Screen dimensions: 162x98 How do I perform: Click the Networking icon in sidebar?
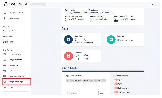coord(5,65)
